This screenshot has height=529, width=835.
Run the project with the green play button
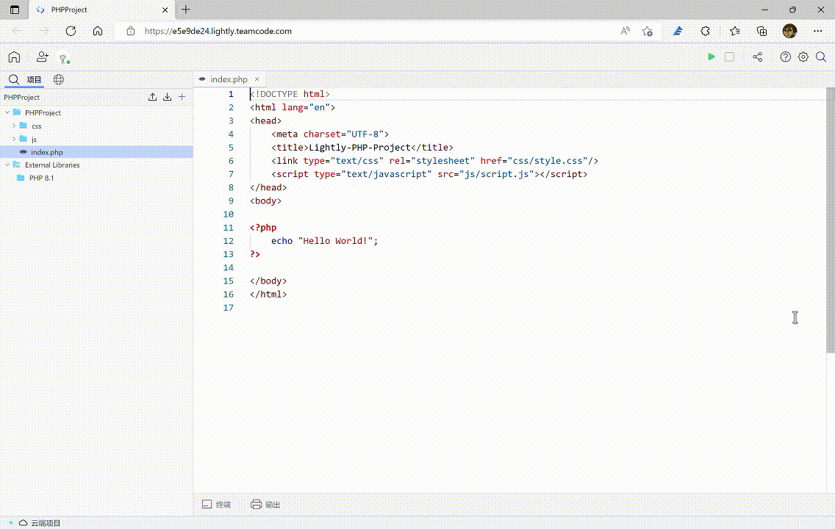pyautogui.click(x=711, y=57)
